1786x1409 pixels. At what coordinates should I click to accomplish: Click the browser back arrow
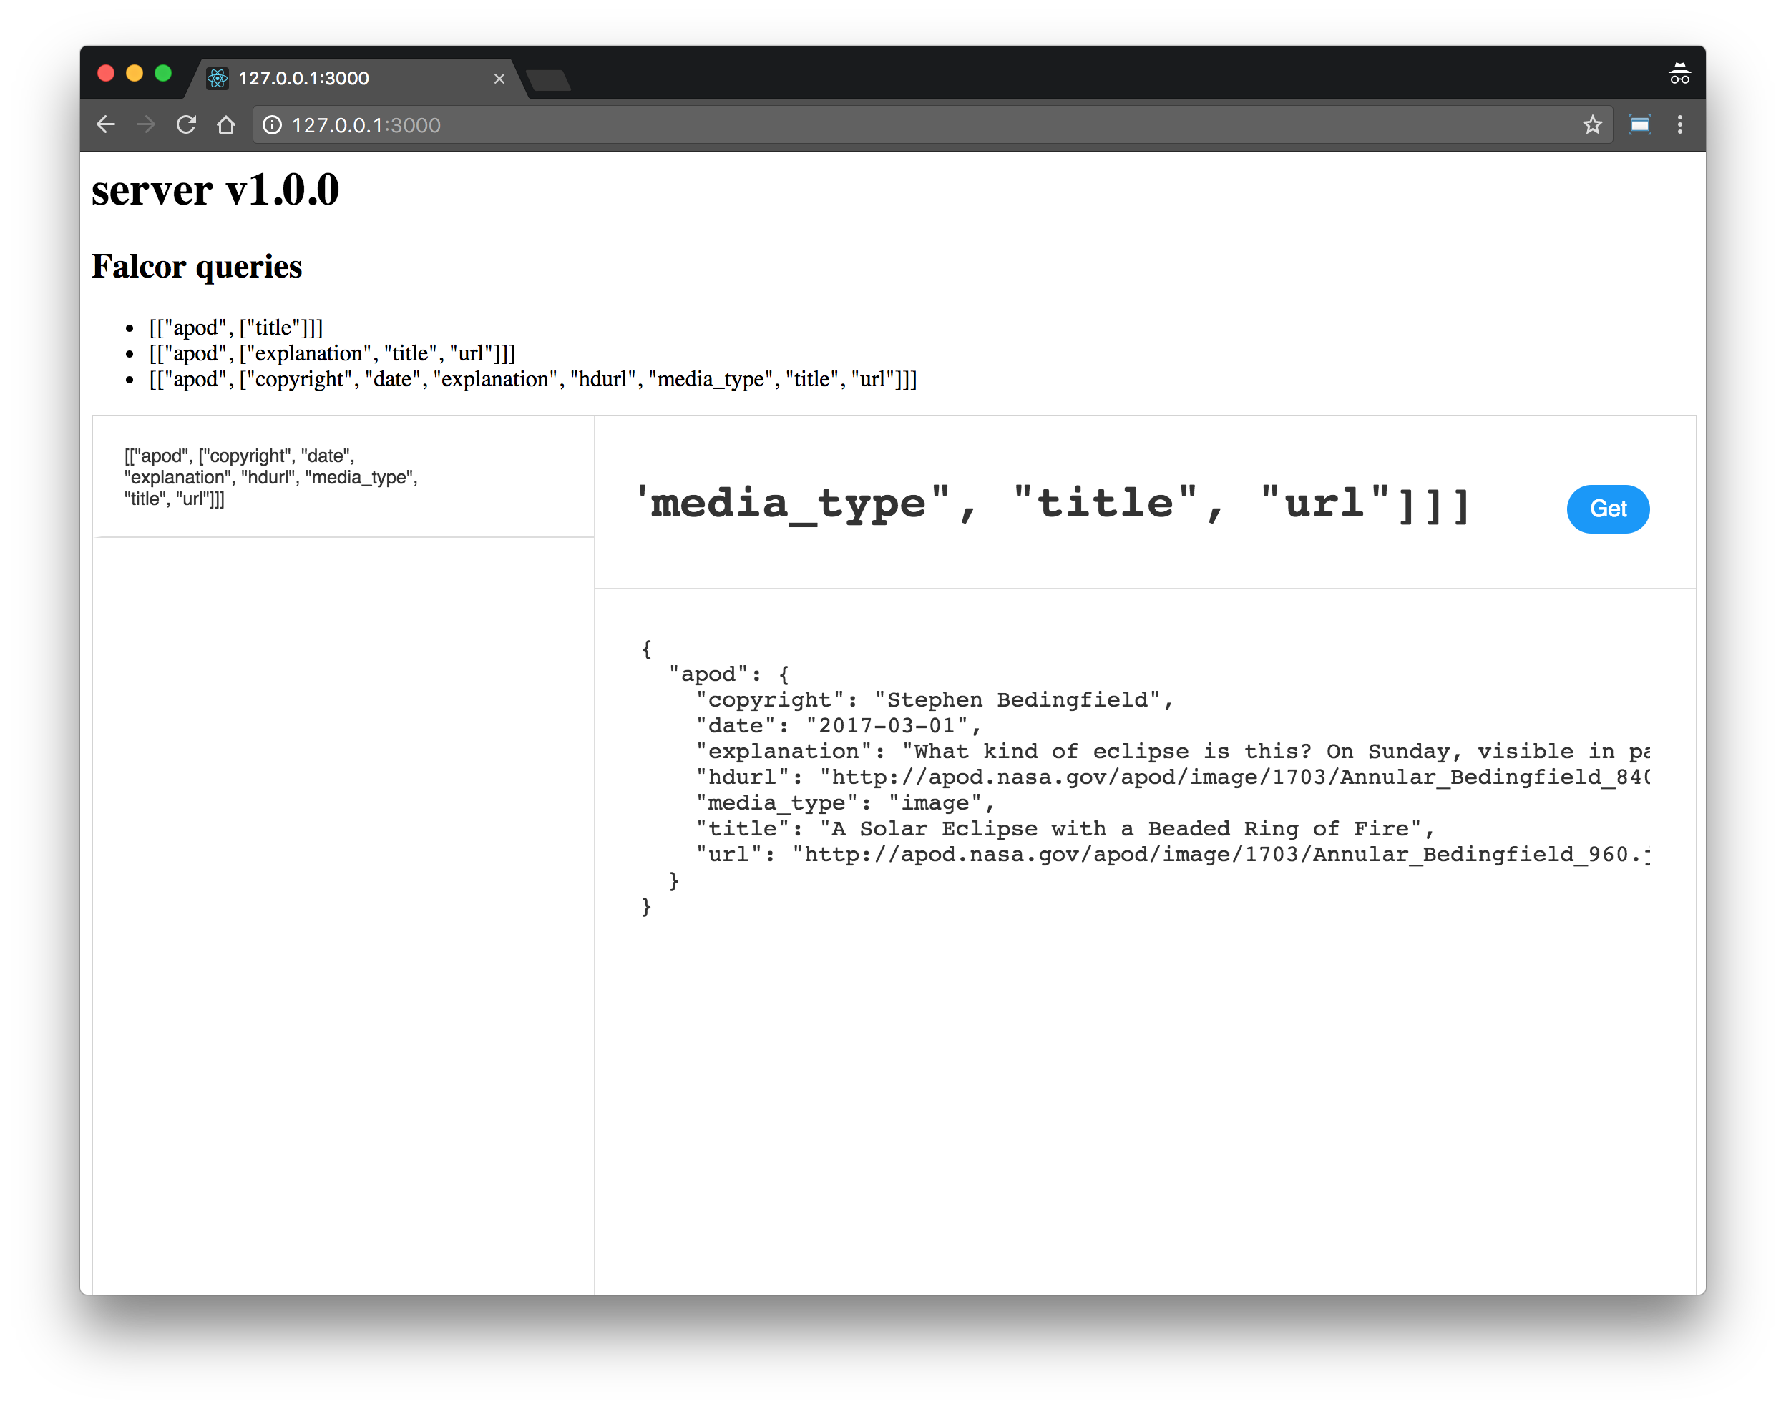[x=106, y=124]
